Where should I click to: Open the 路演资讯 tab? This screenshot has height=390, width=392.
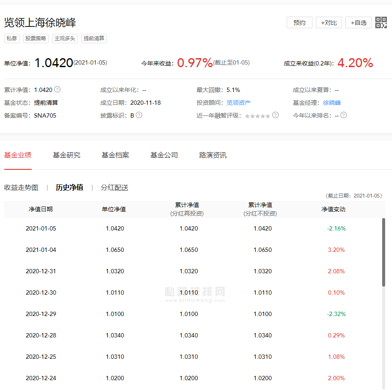[213, 155]
